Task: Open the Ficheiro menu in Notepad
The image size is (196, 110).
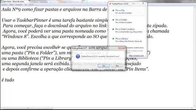Action: click(4, 5)
